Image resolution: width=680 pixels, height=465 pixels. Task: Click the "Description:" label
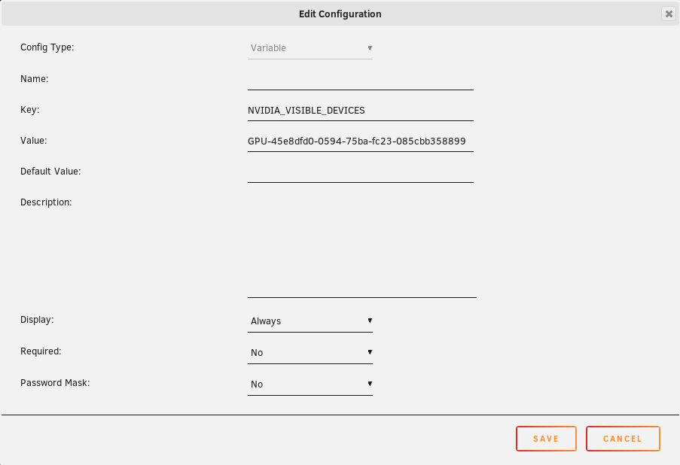[46, 202]
